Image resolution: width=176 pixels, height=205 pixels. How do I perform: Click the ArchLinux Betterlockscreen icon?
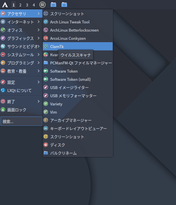(x=46, y=30)
